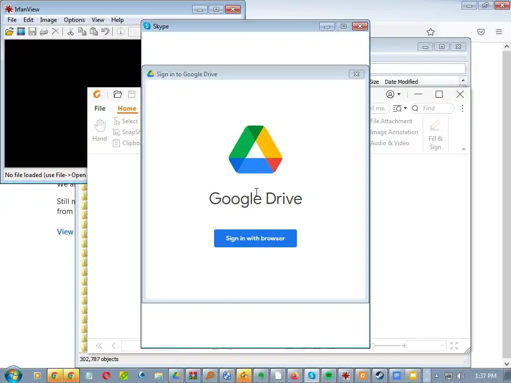The height and width of the screenshot is (383, 511).
Task: Click the Delete X icon in IrfanView
Action: click(x=55, y=31)
